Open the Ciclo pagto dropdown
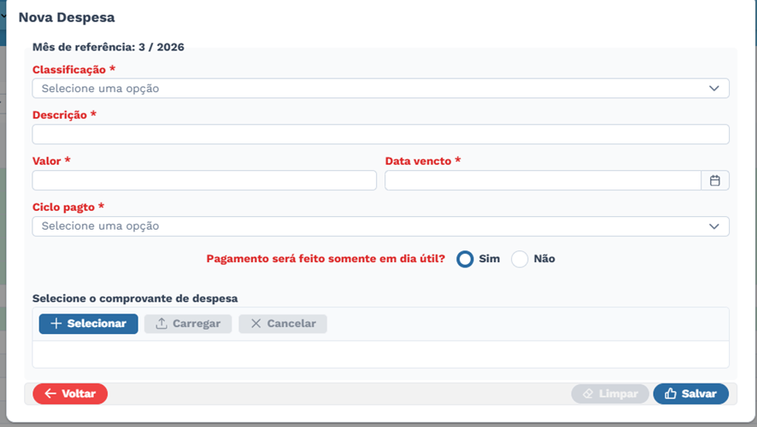The height and width of the screenshot is (427, 757). (380, 226)
